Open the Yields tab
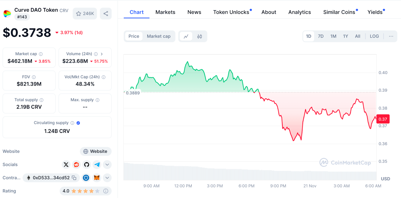 [375, 12]
